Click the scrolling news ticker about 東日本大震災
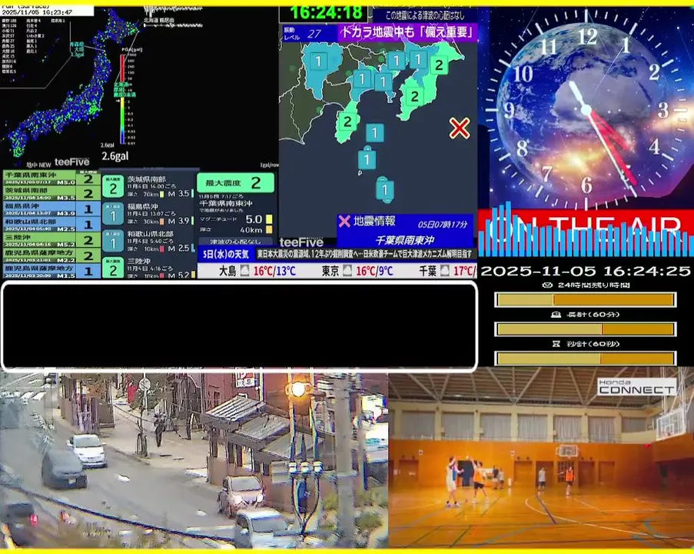 point(365,254)
